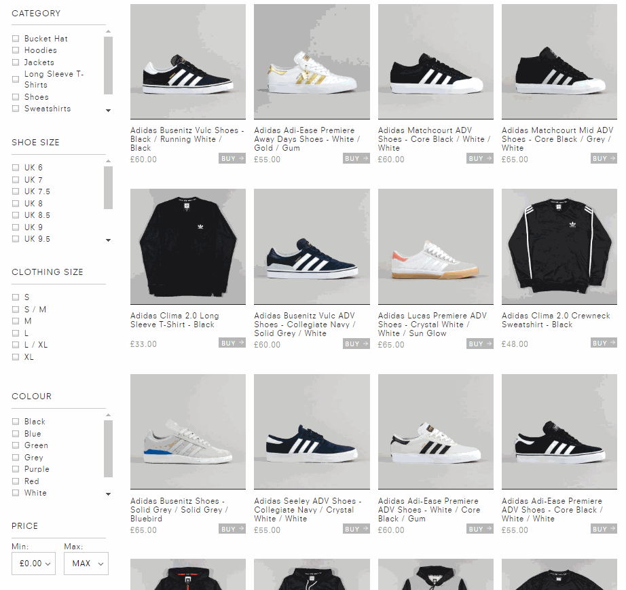This screenshot has width=626, height=590.
Task: View the Lucas Premiere Sun Glow shoe photo
Action: (436, 246)
